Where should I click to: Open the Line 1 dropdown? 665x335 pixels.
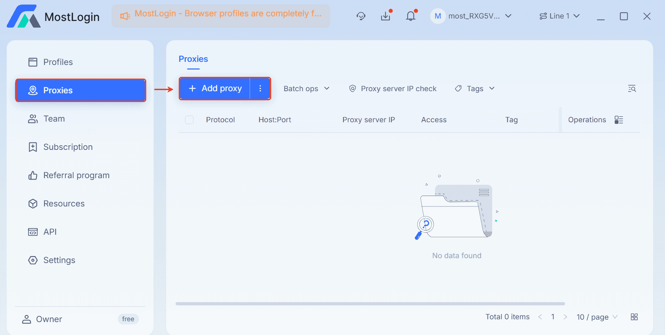point(559,16)
